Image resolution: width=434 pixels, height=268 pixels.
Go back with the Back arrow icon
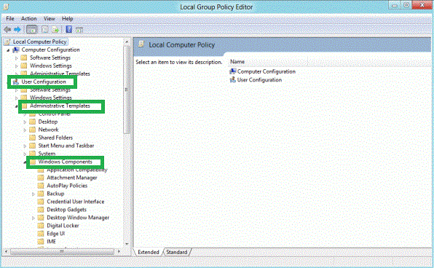[7, 29]
